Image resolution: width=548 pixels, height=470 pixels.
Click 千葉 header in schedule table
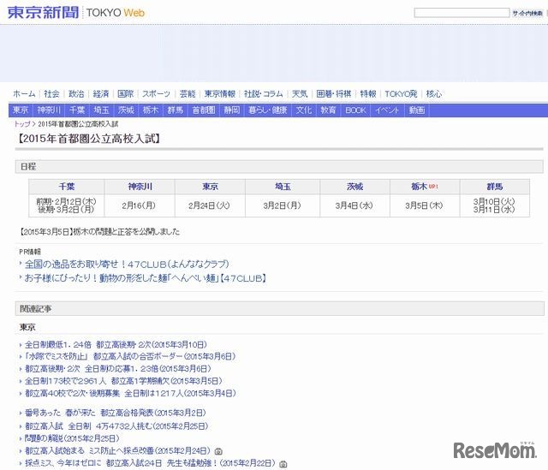67,187
